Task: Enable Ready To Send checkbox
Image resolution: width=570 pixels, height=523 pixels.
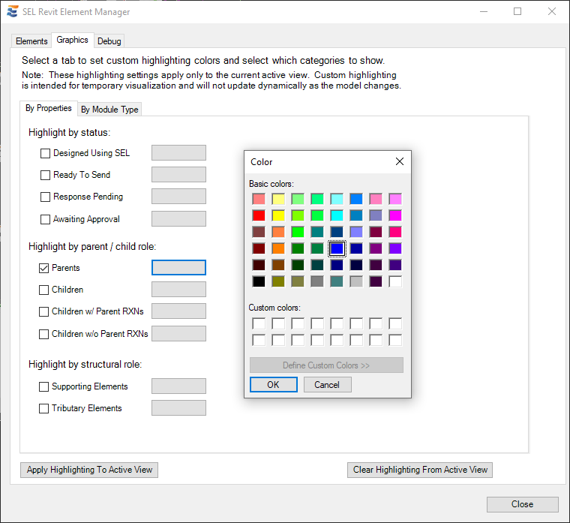Action: pyautogui.click(x=45, y=175)
